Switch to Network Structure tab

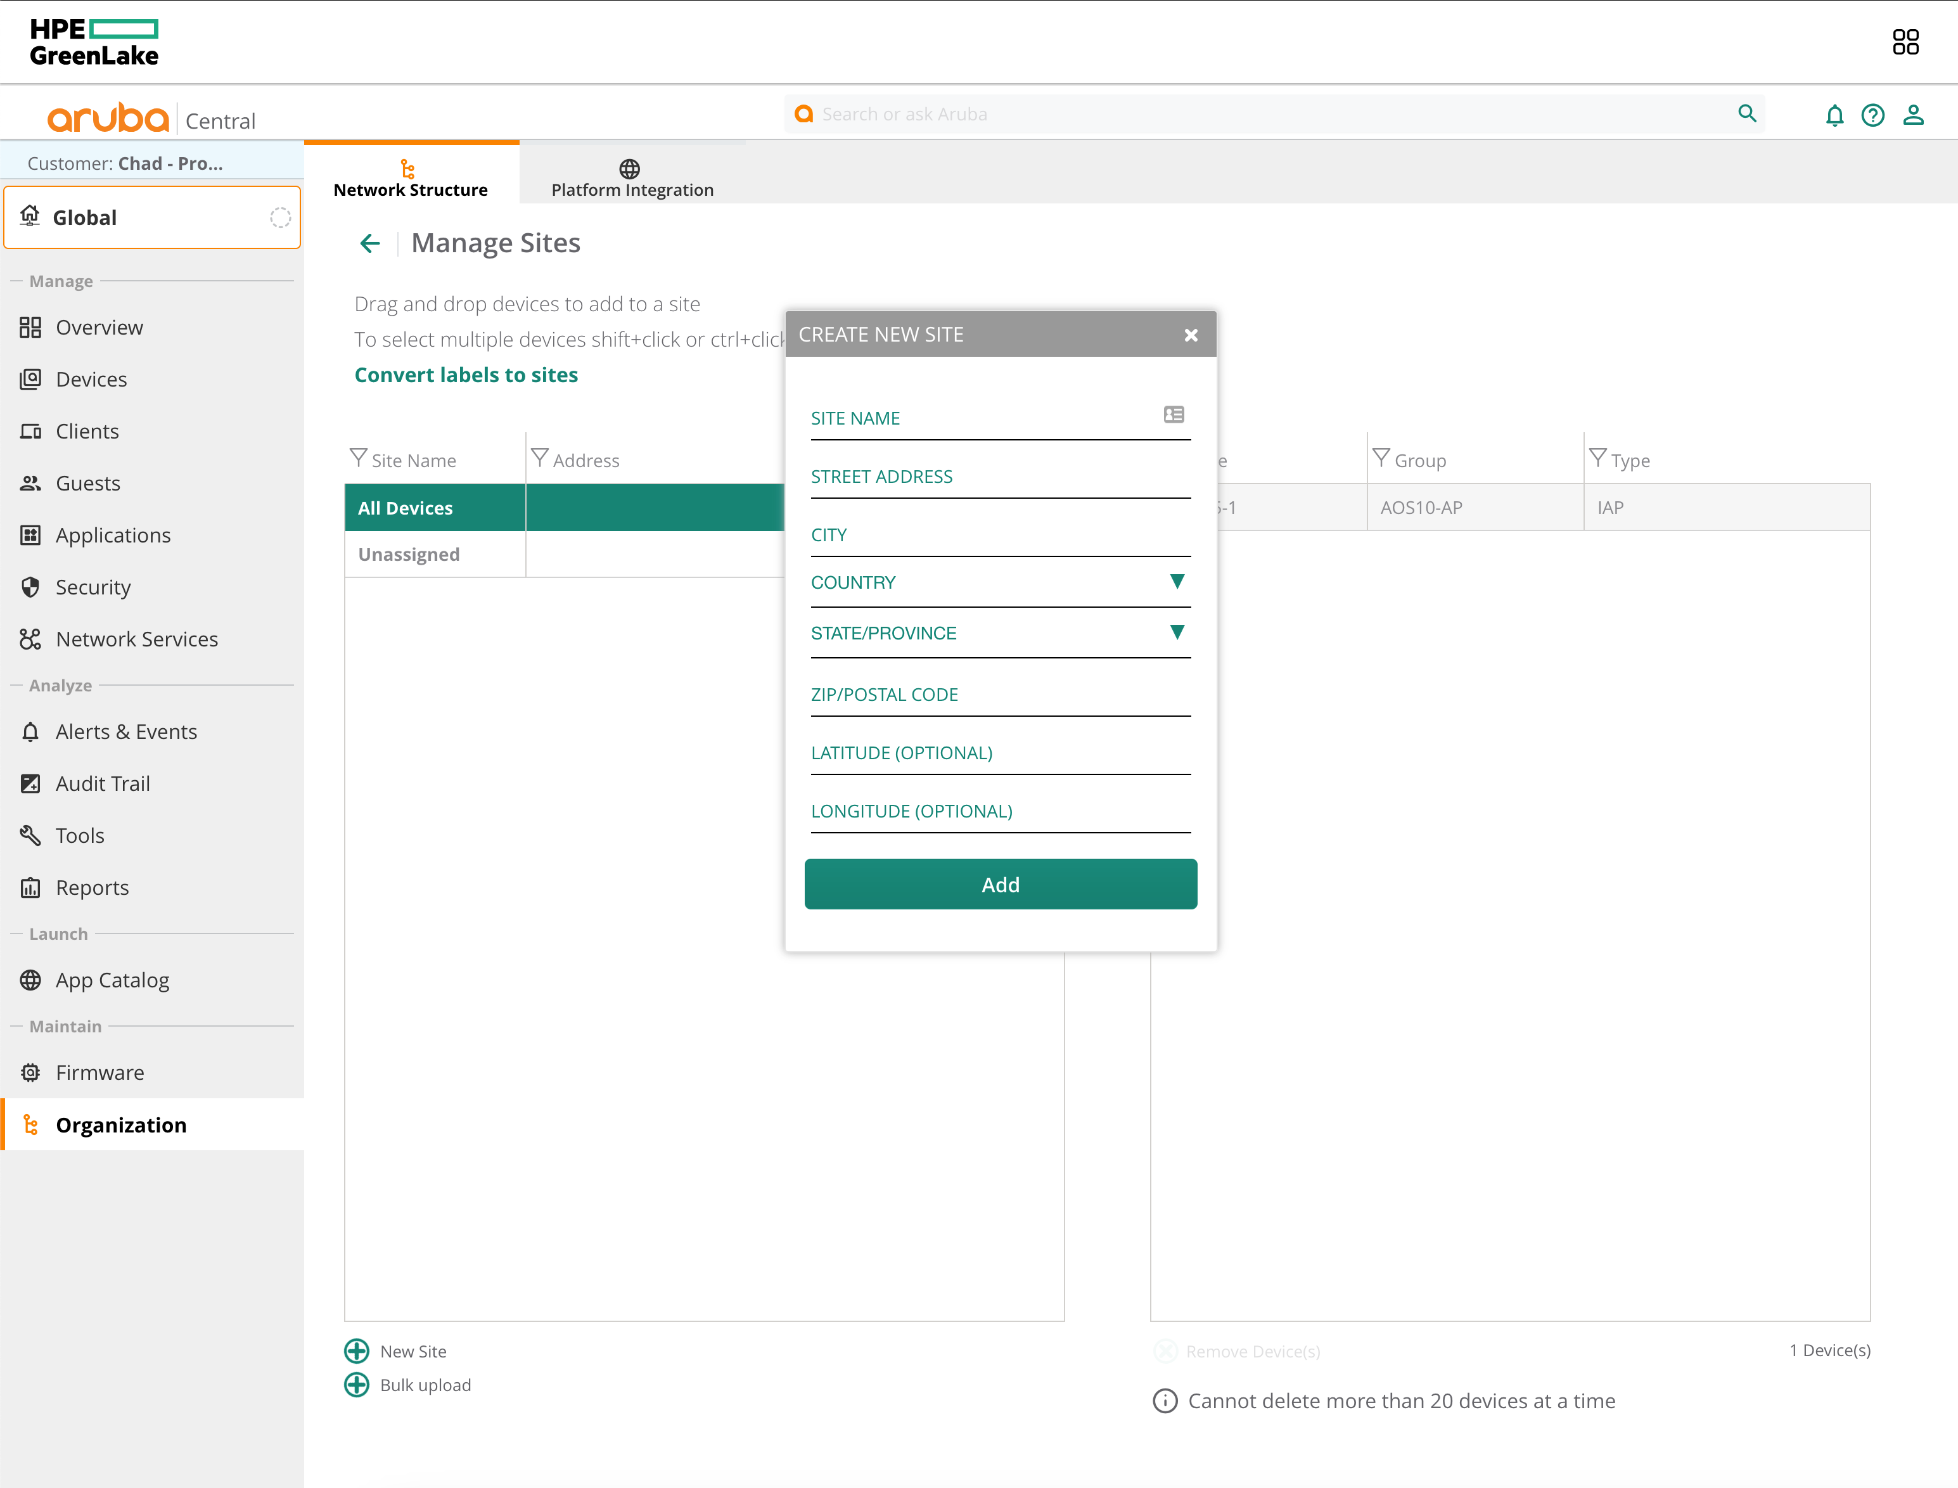coord(411,177)
